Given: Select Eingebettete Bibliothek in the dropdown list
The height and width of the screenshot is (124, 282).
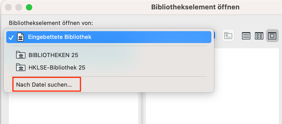Looking at the screenshot, I should click(x=60, y=37).
